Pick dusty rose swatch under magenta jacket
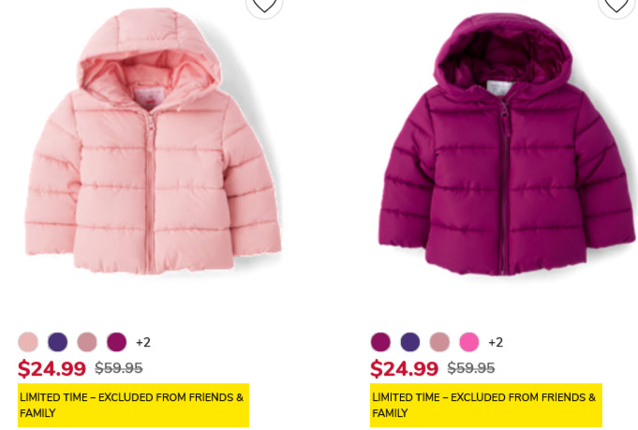The image size is (638, 430). pos(439,342)
